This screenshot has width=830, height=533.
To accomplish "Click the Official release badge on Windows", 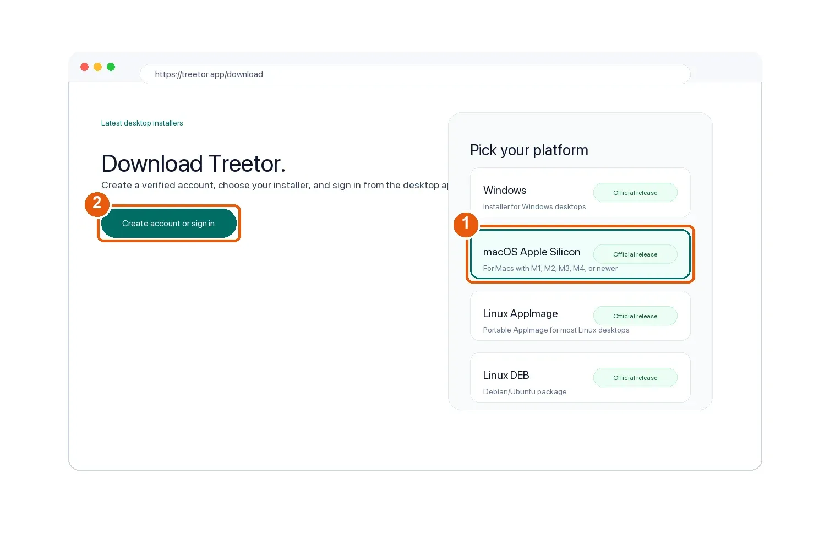I will coord(635,193).
